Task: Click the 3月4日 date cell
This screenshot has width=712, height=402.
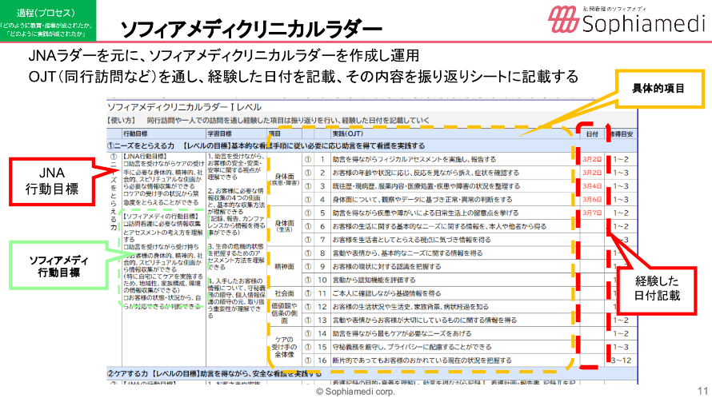Action: point(592,186)
